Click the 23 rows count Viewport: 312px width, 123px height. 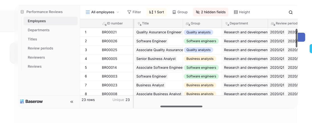point(88,100)
